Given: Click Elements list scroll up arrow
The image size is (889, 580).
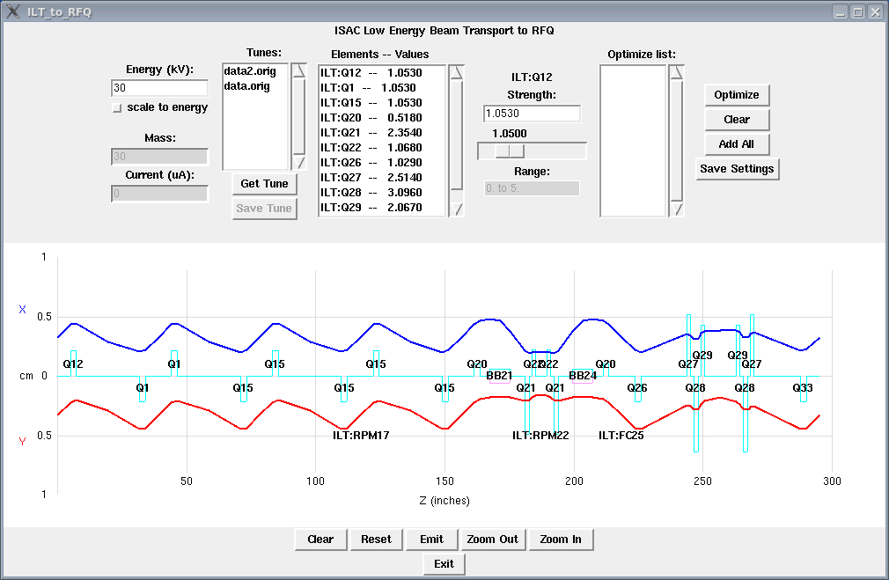Looking at the screenshot, I should click(456, 72).
